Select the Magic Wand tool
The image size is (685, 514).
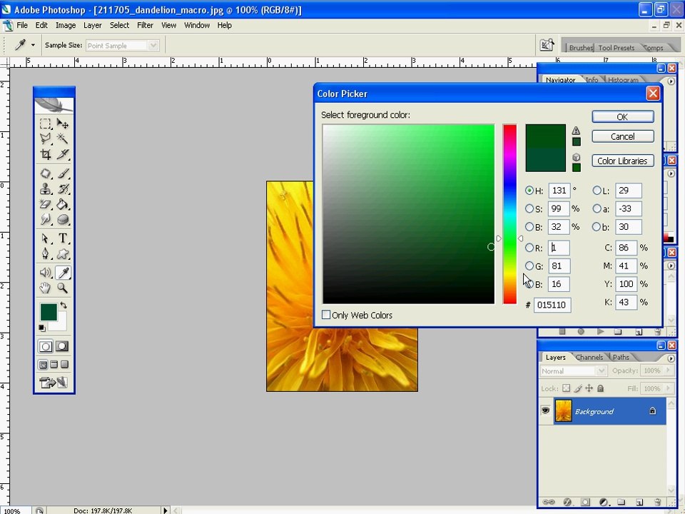63,138
